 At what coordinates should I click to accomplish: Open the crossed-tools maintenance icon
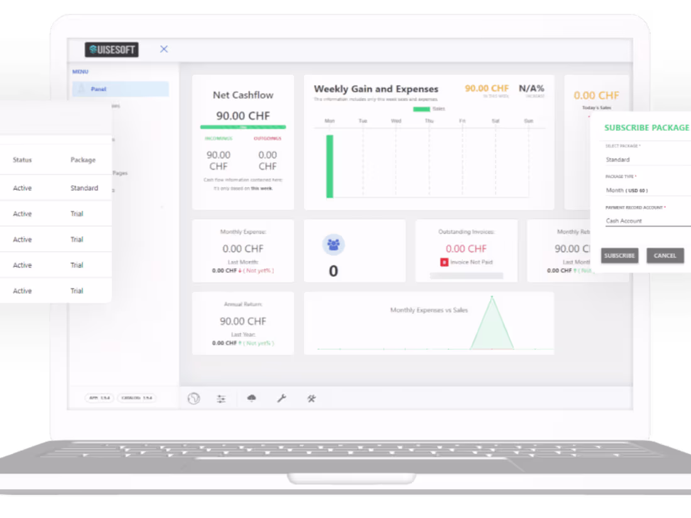[311, 398]
